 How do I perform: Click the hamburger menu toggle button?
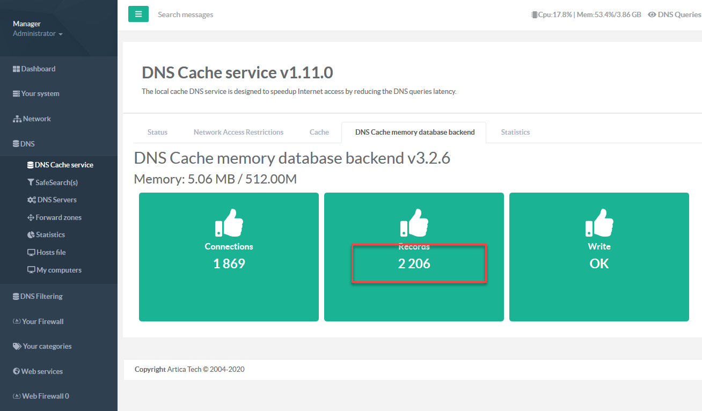pyautogui.click(x=138, y=14)
